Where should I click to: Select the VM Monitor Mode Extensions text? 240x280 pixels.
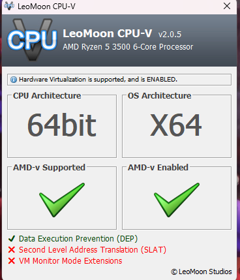coord(70,260)
